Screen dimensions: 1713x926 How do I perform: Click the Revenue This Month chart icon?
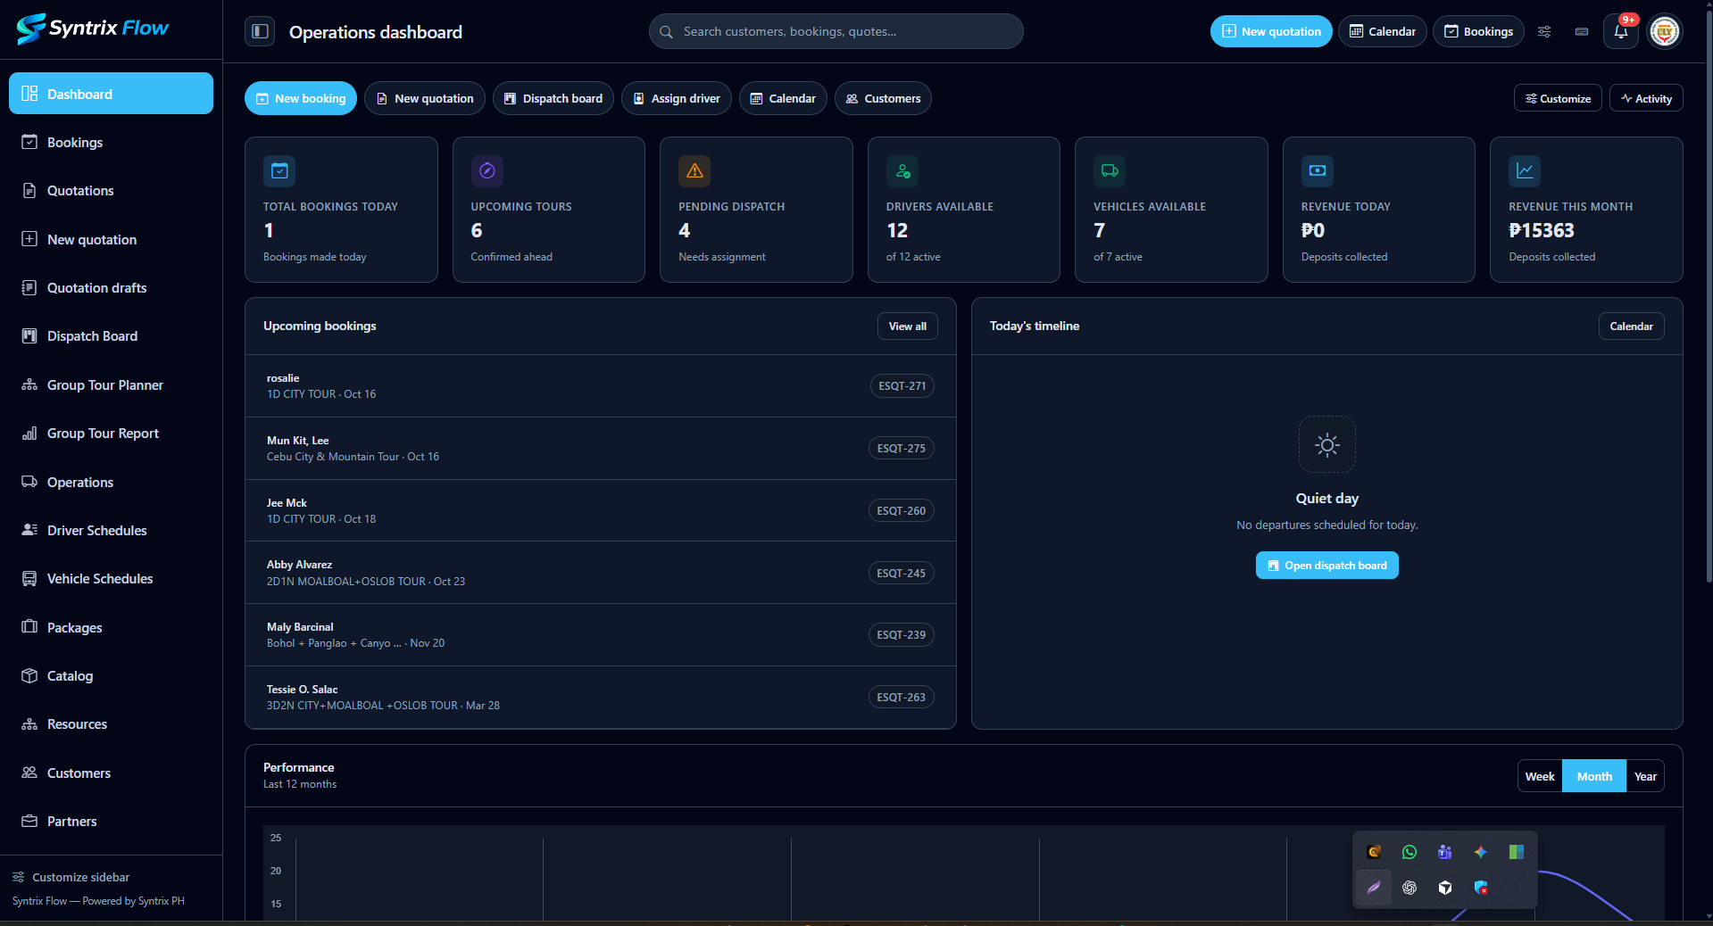[x=1525, y=170]
